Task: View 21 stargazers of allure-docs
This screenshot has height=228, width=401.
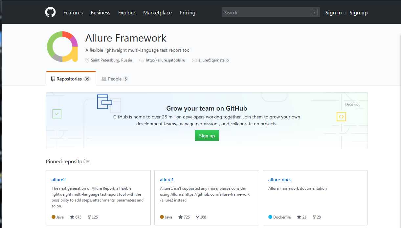Action: [301, 217]
